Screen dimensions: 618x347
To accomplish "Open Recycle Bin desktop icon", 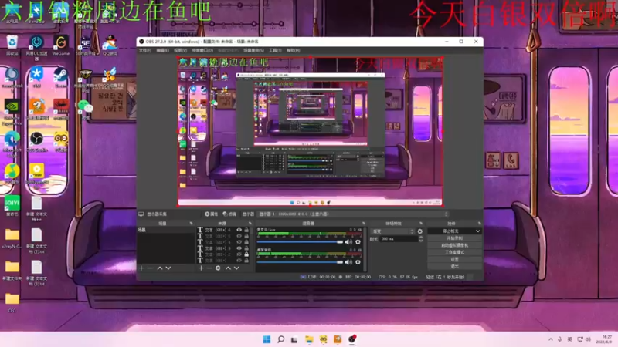I will coord(12,45).
